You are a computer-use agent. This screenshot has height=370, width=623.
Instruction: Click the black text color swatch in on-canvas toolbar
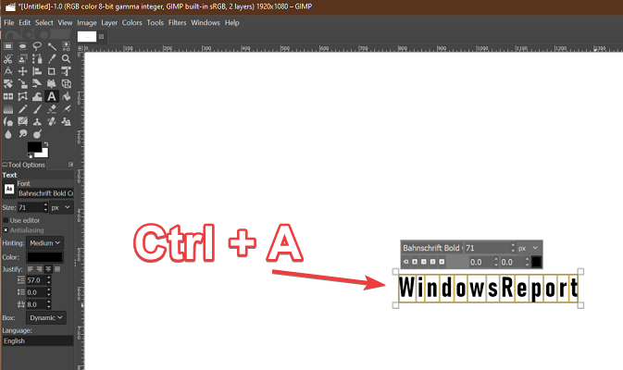pos(536,262)
